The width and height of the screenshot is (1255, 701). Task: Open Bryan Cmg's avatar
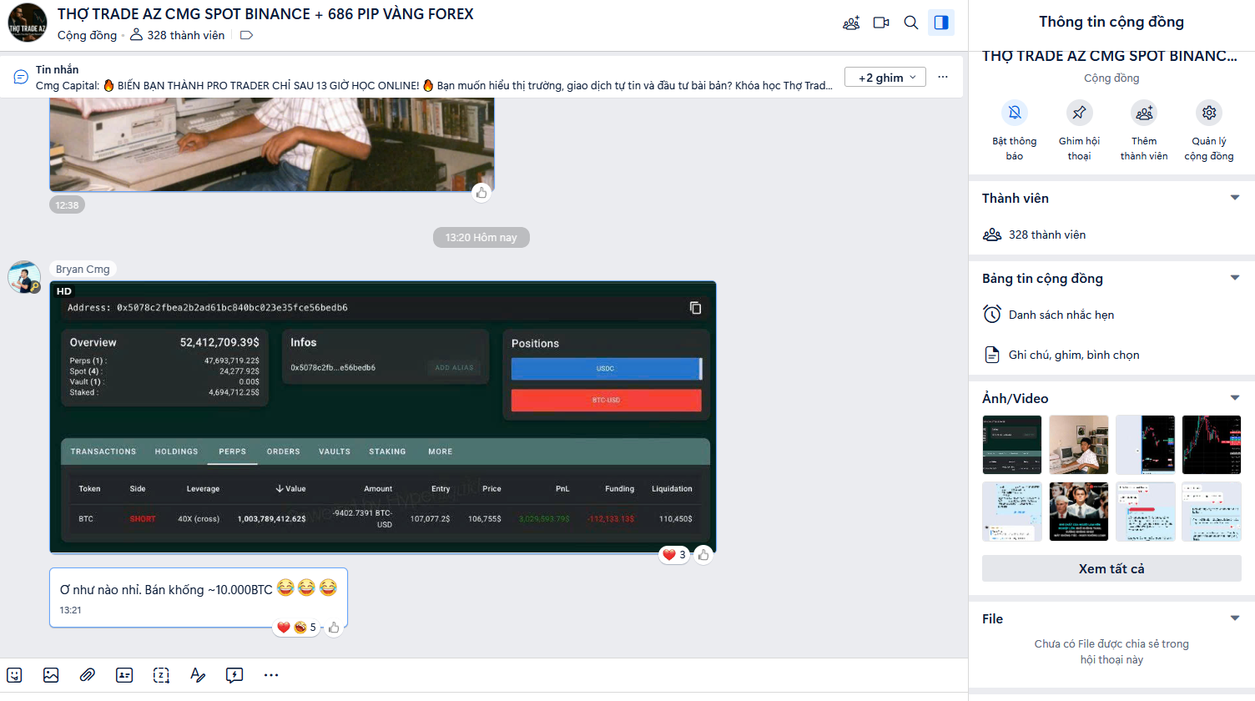(24, 277)
